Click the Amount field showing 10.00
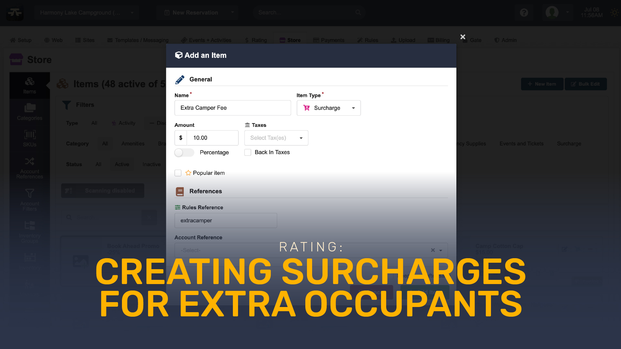This screenshot has width=621, height=349. pyautogui.click(x=212, y=138)
